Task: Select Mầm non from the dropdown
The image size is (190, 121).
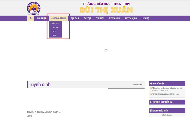Action: point(55,23)
